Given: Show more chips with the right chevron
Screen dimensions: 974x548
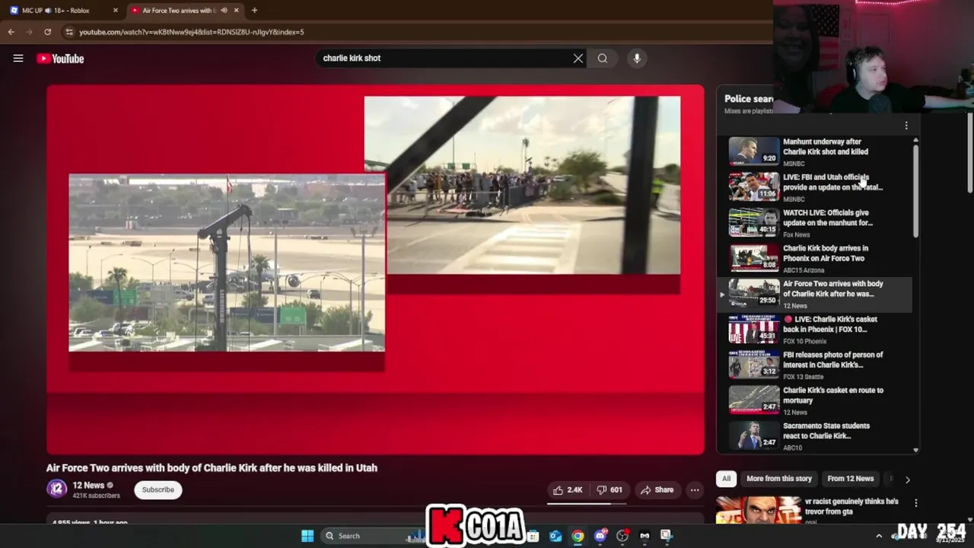Looking at the screenshot, I should (907, 479).
